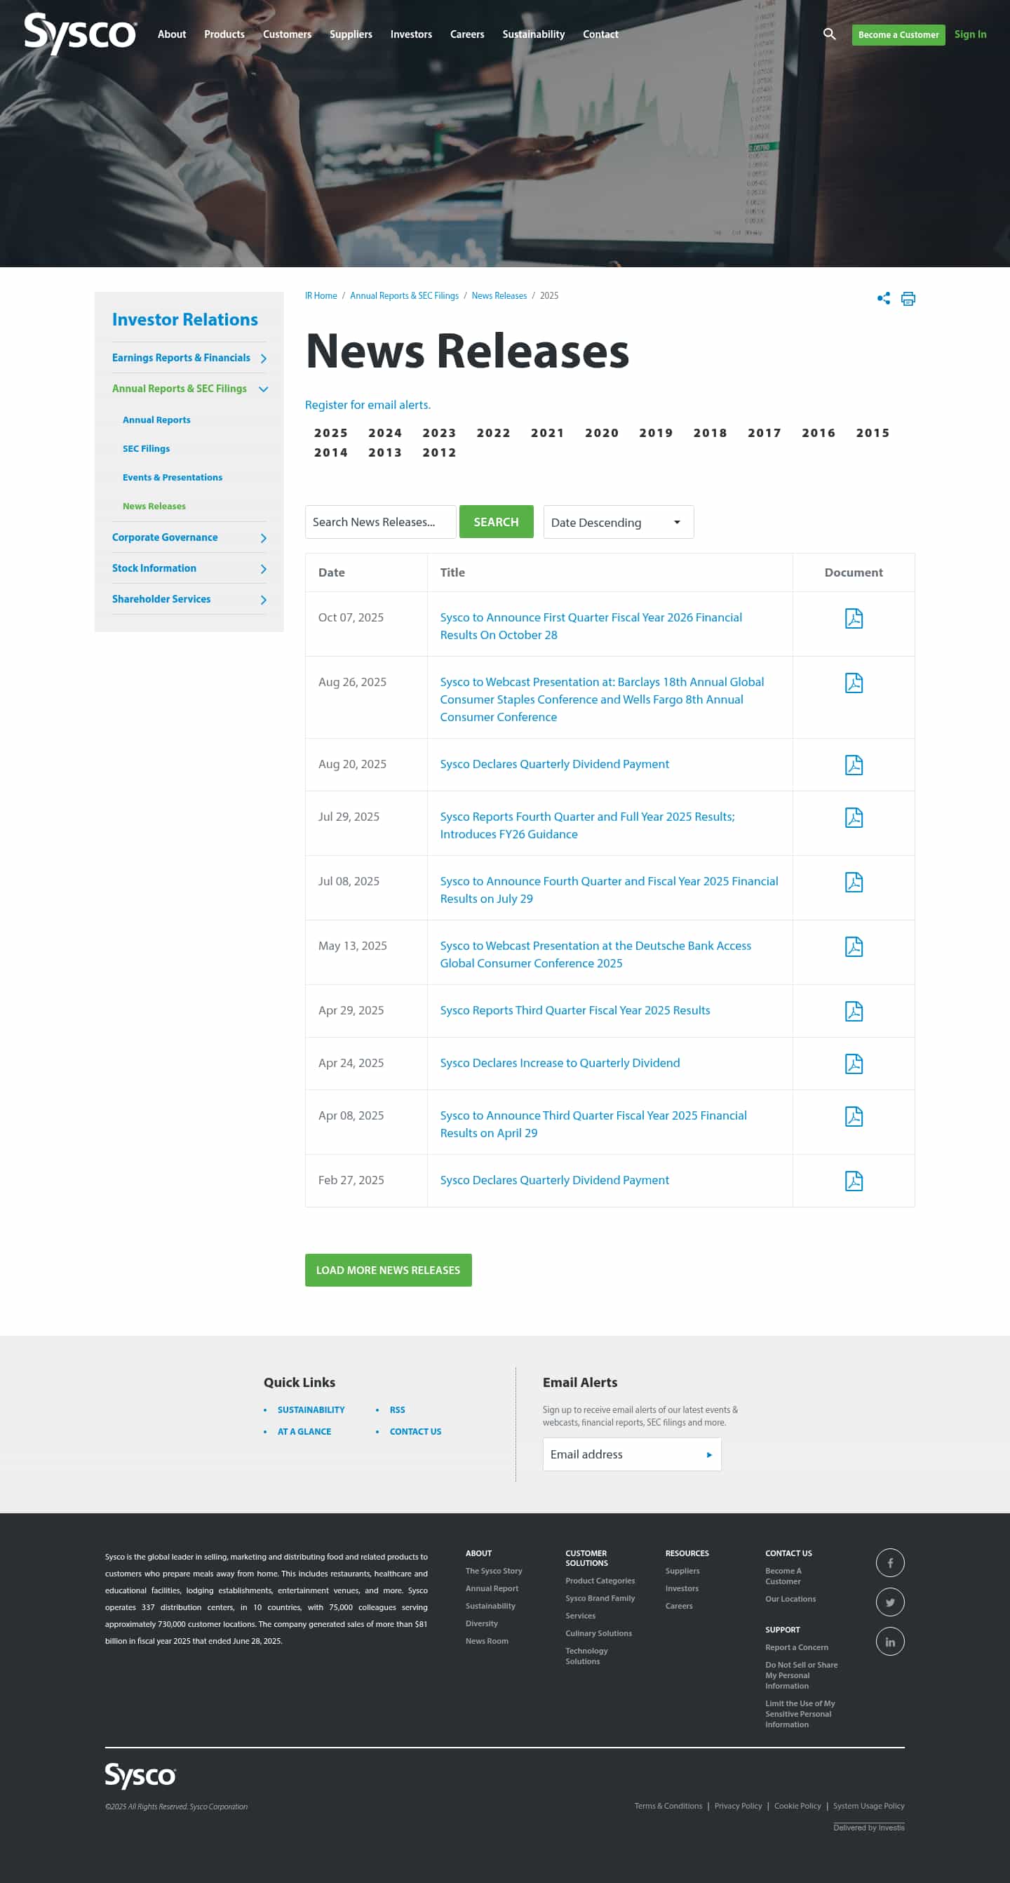This screenshot has width=1010, height=1883.
Task: Click the Sysco logo in the header
Action: tap(81, 34)
